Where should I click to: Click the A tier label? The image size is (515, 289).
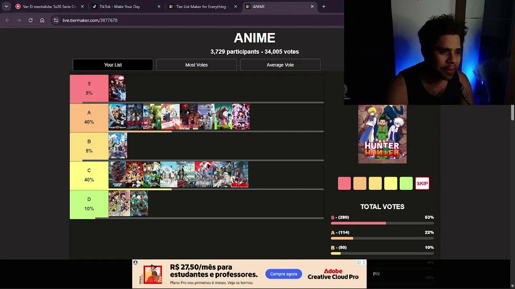(89, 117)
